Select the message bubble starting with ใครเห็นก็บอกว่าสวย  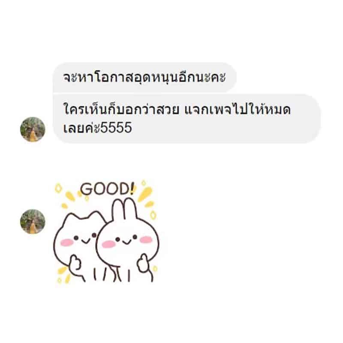tap(187, 118)
